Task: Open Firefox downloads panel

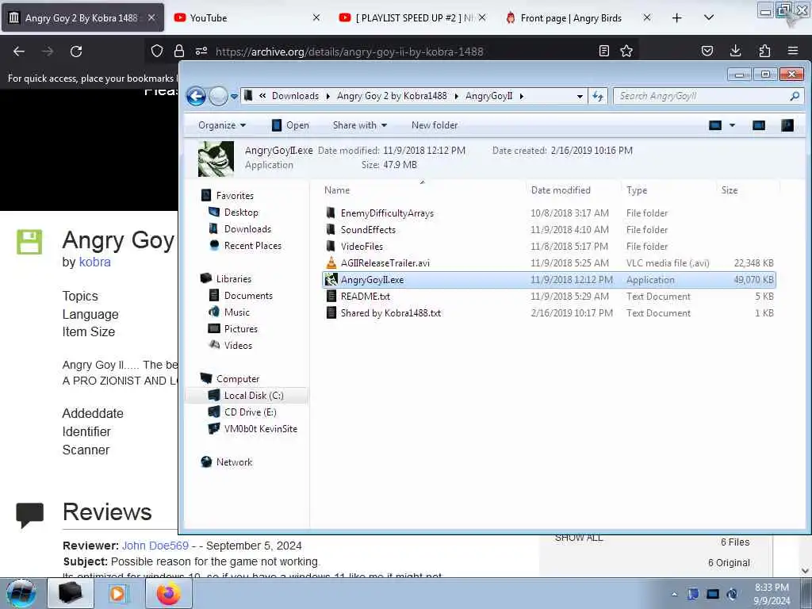Action: tap(735, 51)
